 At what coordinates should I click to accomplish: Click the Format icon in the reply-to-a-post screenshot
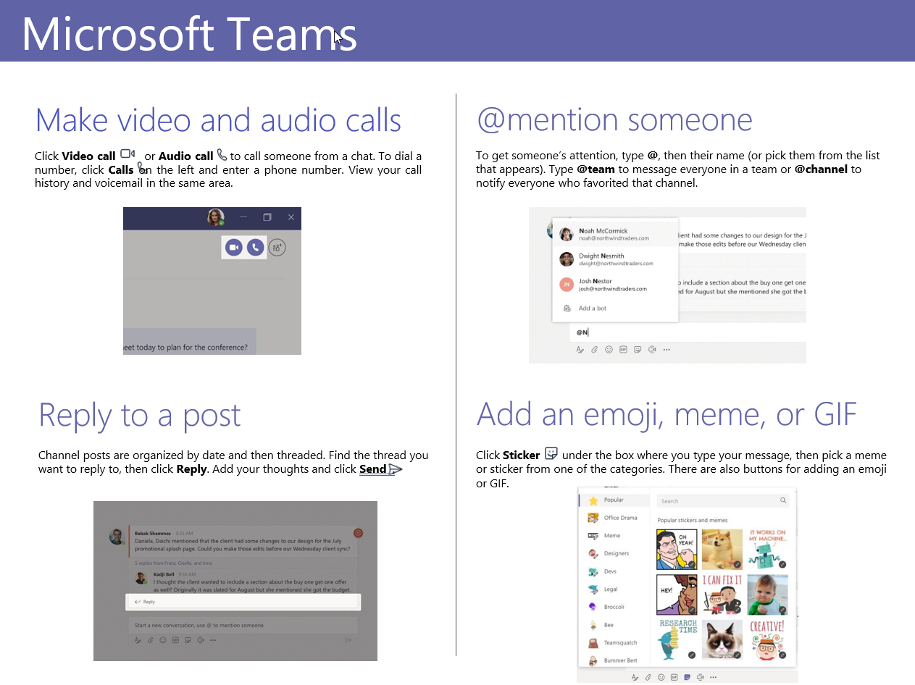(x=138, y=640)
